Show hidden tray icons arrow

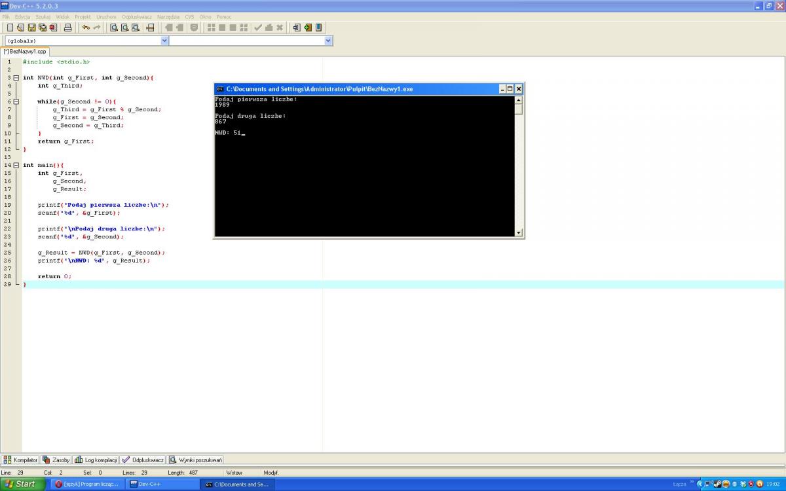[700, 484]
